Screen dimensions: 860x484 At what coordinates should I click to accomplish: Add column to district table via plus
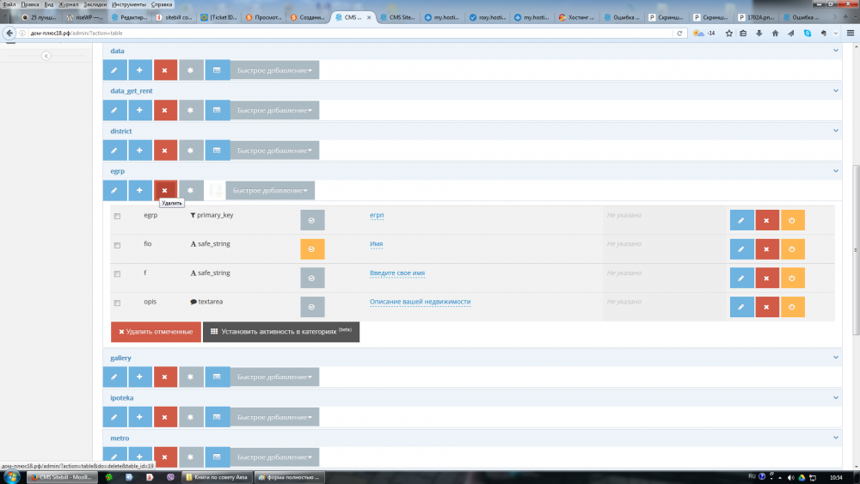point(140,150)
